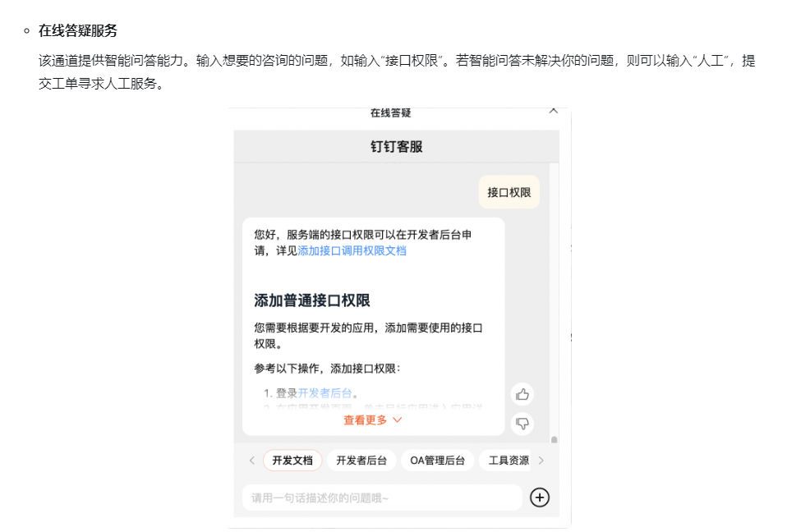
Task: Click the 参考以下操作，添加接口权限 line
Action: pos(327,369)
